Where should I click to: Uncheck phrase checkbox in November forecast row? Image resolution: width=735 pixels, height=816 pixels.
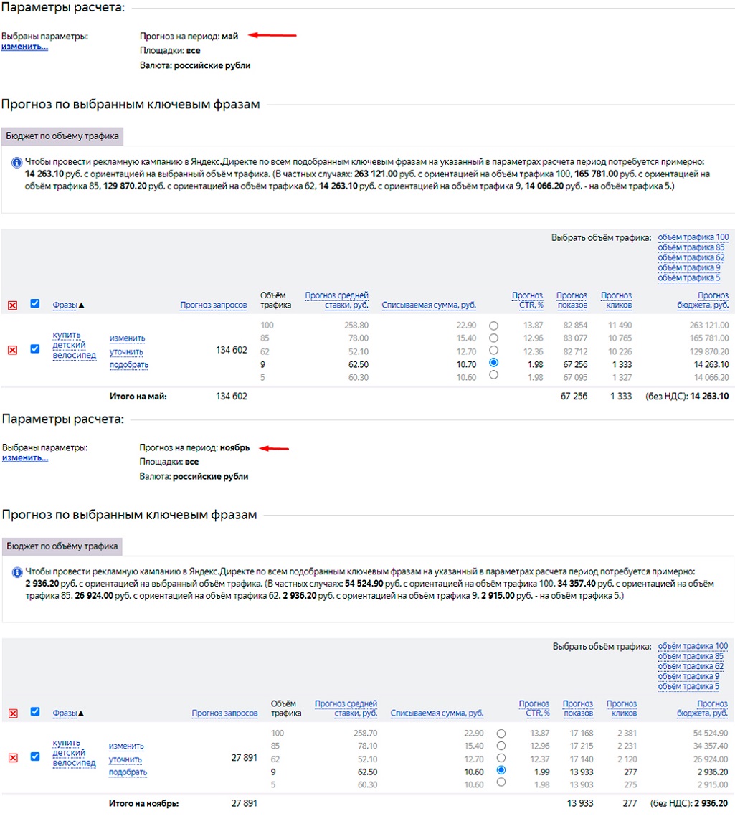34,756
